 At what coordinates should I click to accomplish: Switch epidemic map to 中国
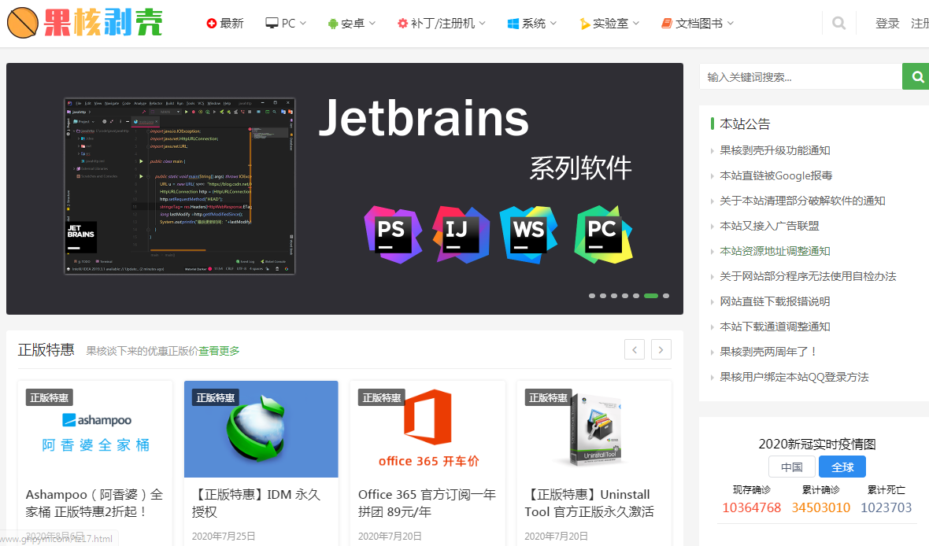click(x=791, y=467)
